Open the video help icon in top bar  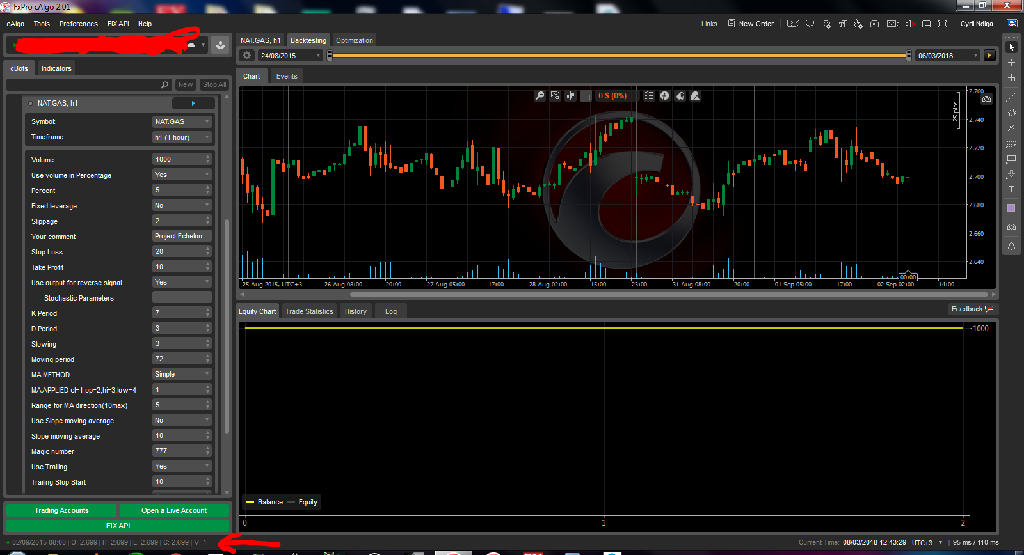coord(793,24)
